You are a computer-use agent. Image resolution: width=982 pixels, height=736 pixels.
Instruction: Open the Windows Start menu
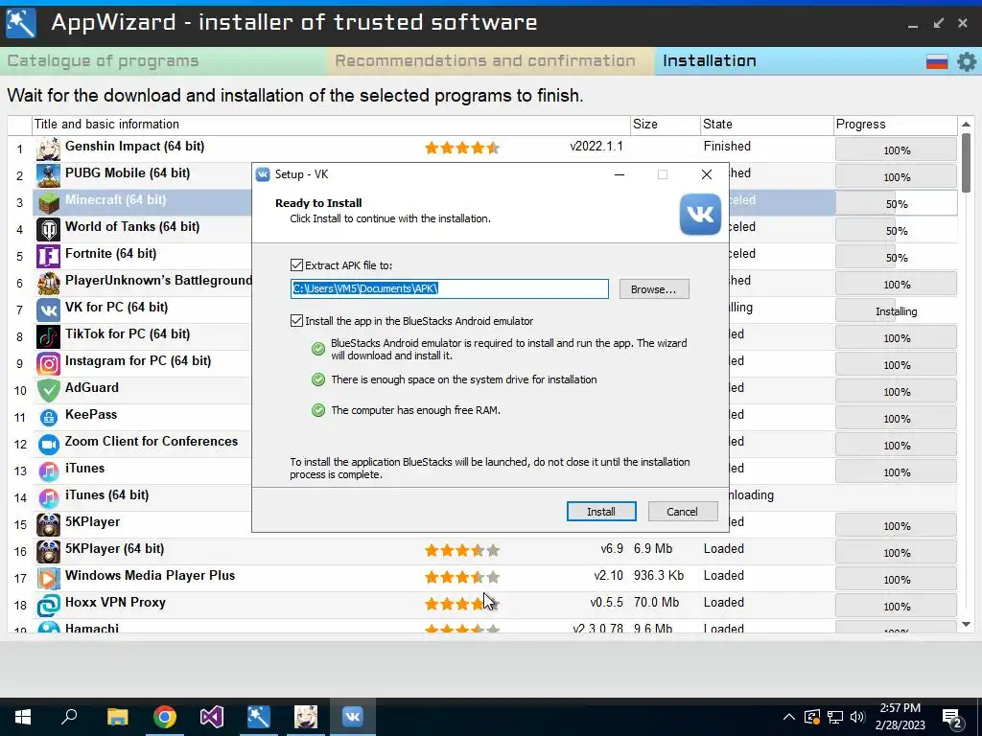23,717
